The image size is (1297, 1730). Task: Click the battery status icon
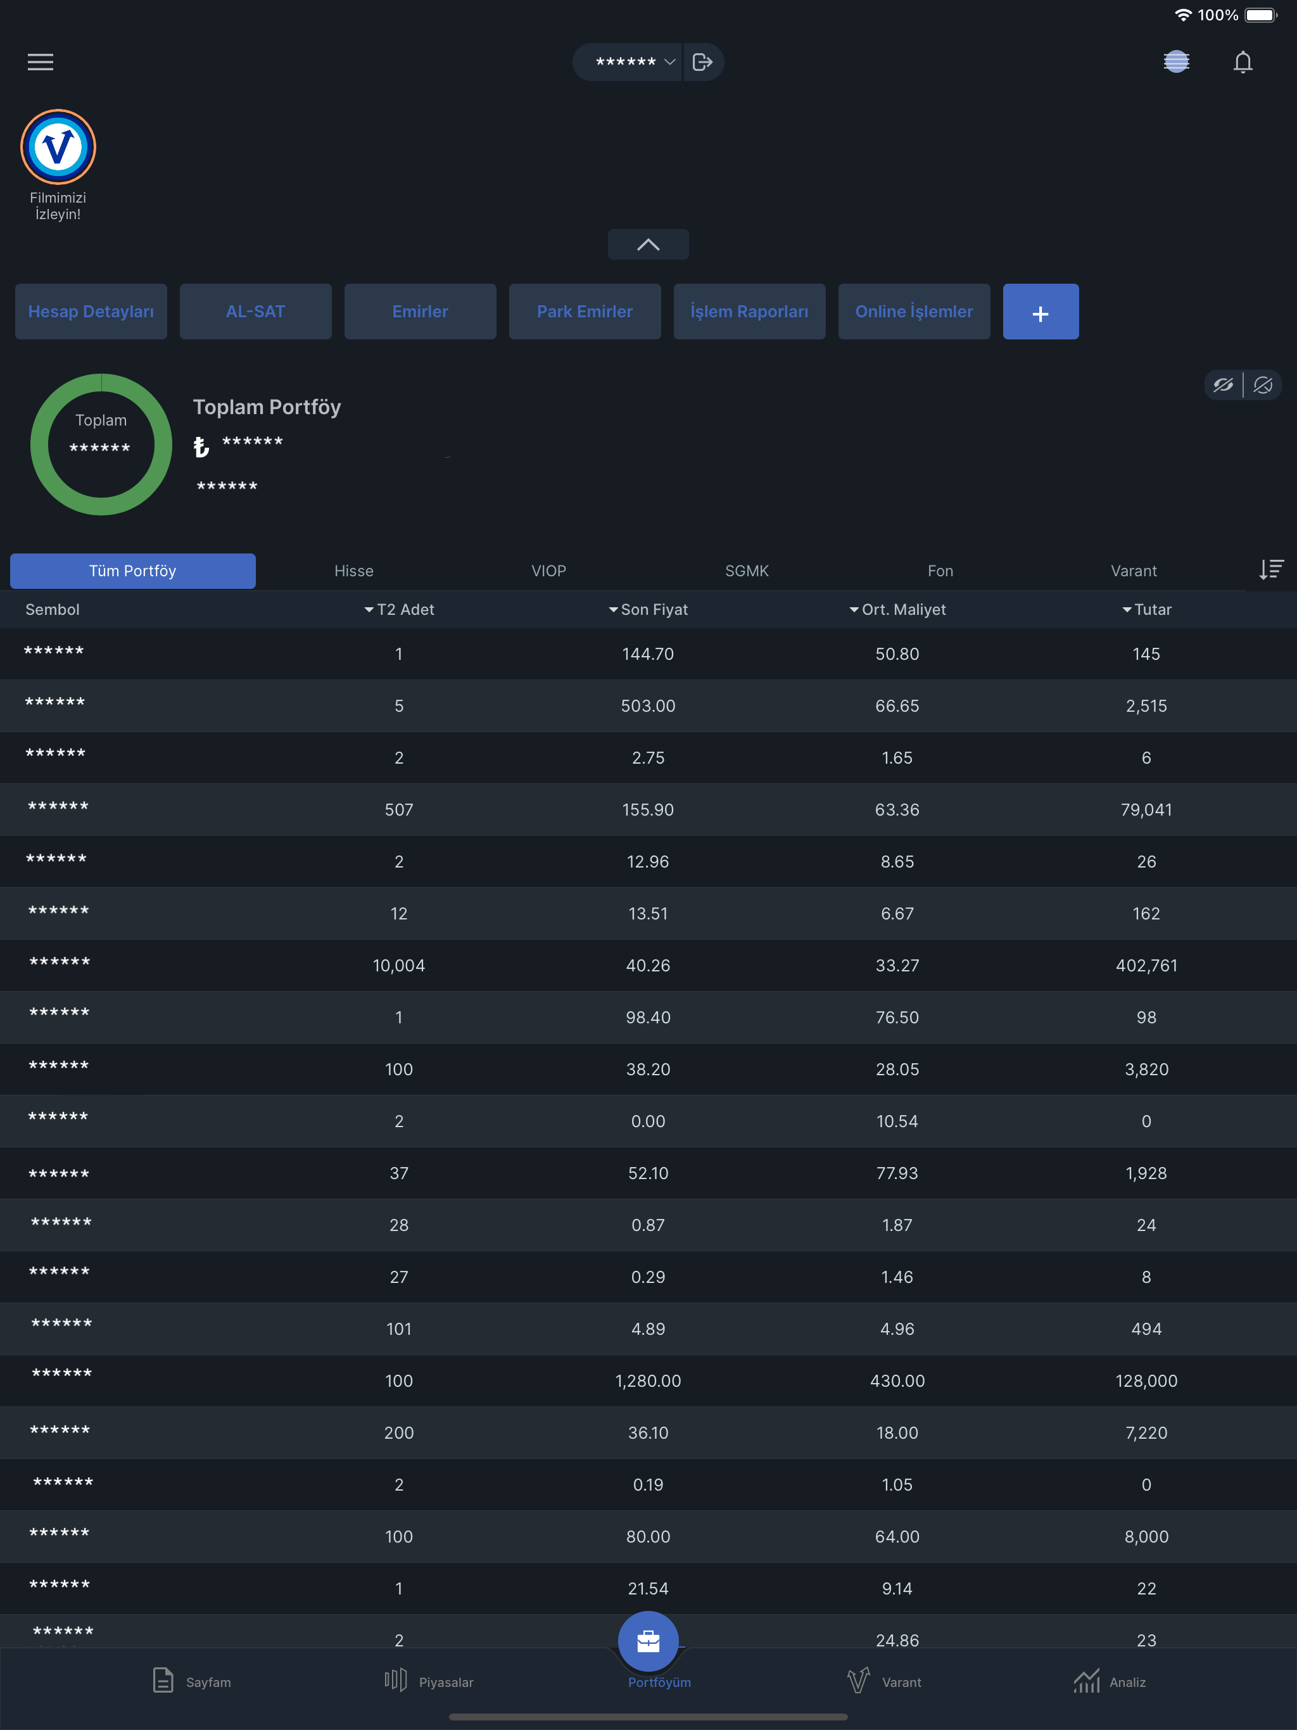(1260, 15)
